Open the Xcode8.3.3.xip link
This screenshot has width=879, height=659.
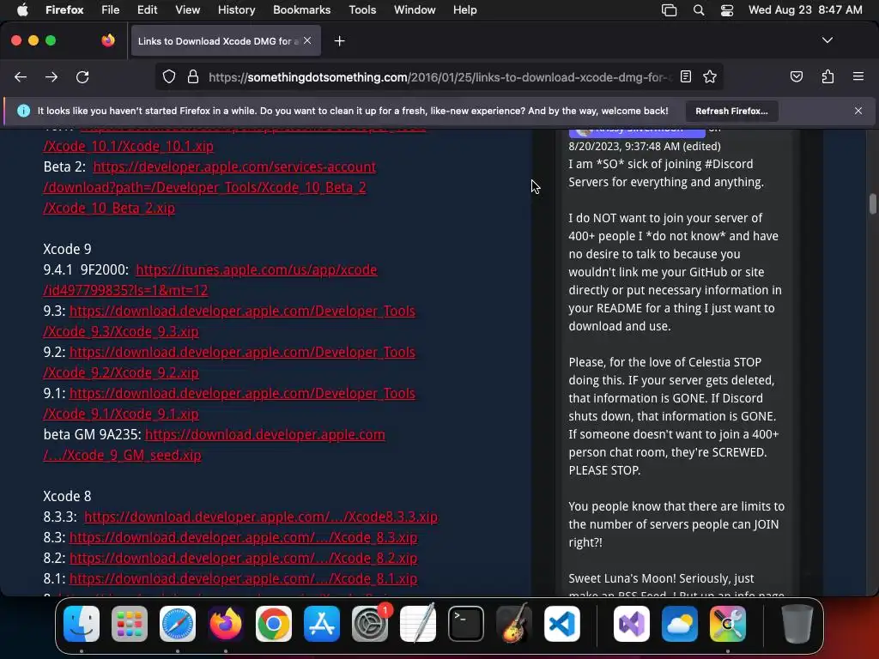pyautogui.click(x=261, y=517)
